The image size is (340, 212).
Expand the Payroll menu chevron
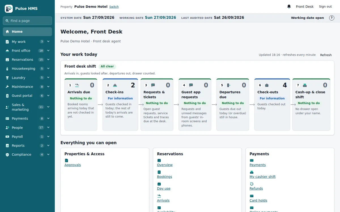point(48,137)
